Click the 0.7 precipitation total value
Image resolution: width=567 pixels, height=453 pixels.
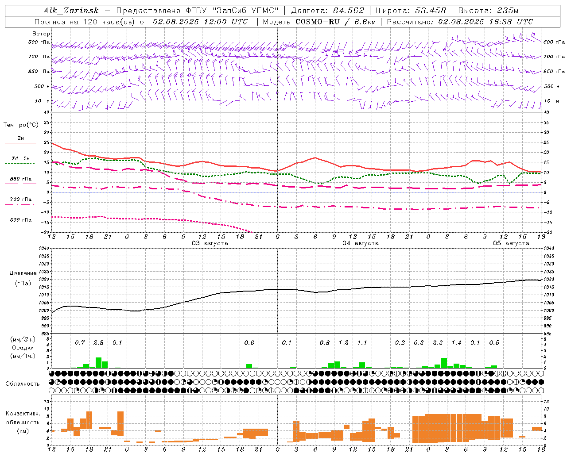coord(80,342)
